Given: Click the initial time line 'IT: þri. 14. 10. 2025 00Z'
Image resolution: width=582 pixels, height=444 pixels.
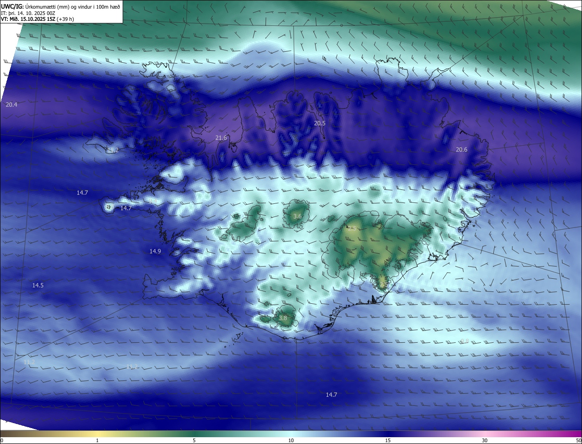Looking at the screenshot, I should [28, 13].
